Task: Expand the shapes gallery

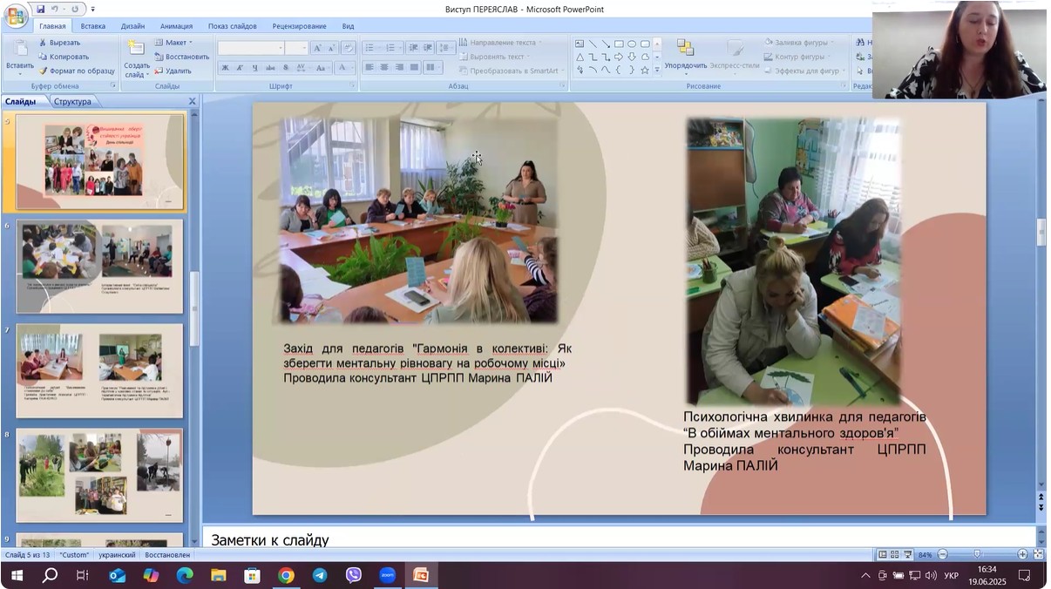Action: (x=657, y=71)
